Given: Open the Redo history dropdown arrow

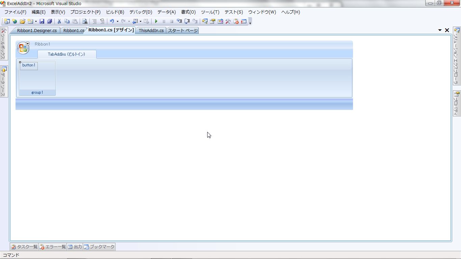Looking at the screenshot, I should pos(129,21).
